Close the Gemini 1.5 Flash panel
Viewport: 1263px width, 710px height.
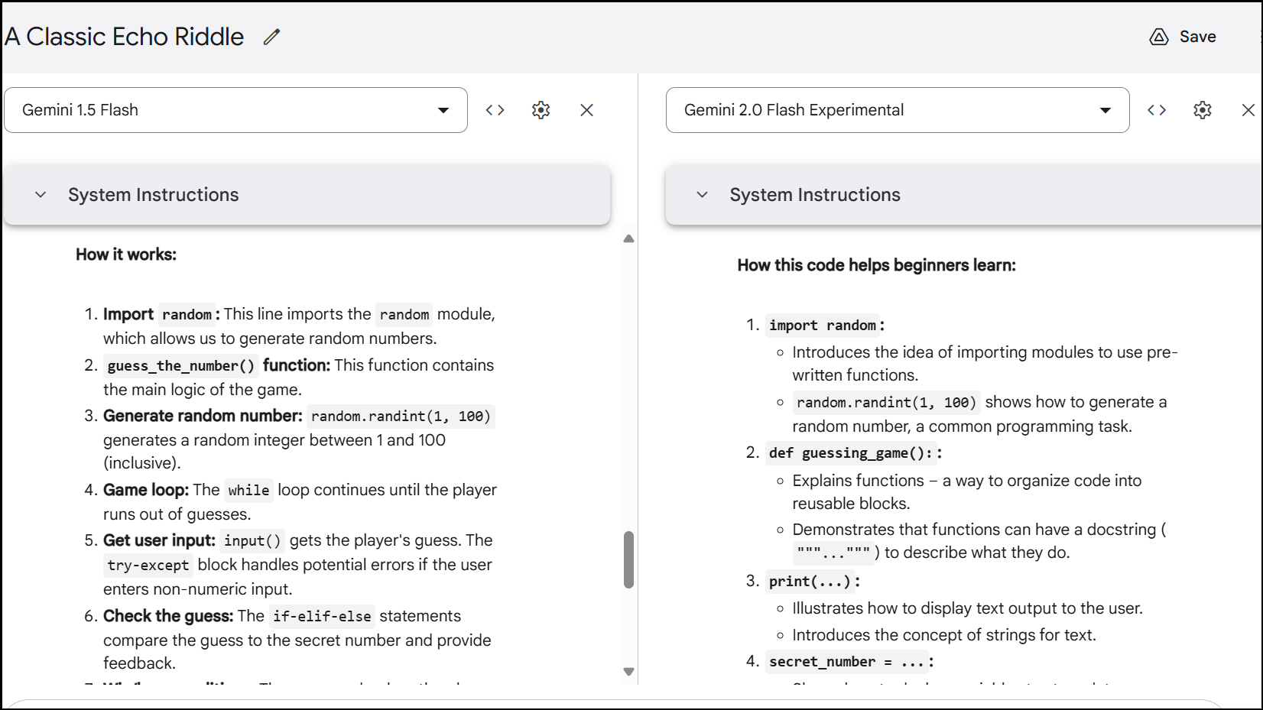point(586,110)
